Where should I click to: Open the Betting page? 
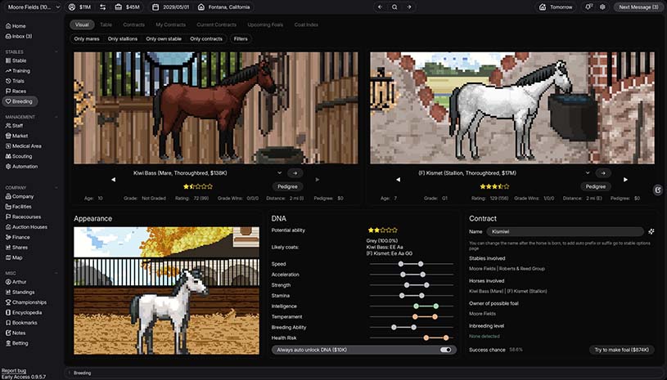(17, 343)
